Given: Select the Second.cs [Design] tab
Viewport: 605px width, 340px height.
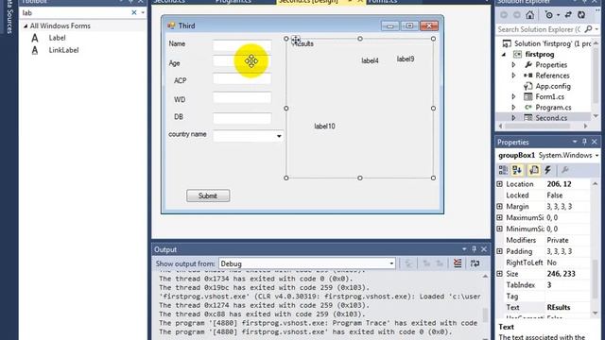Looking at the screenshot, I should coord(309,2).
